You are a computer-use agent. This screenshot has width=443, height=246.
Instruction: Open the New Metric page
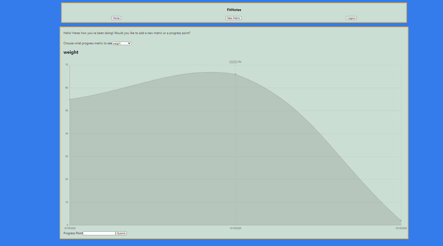click(x=233, y=18)
